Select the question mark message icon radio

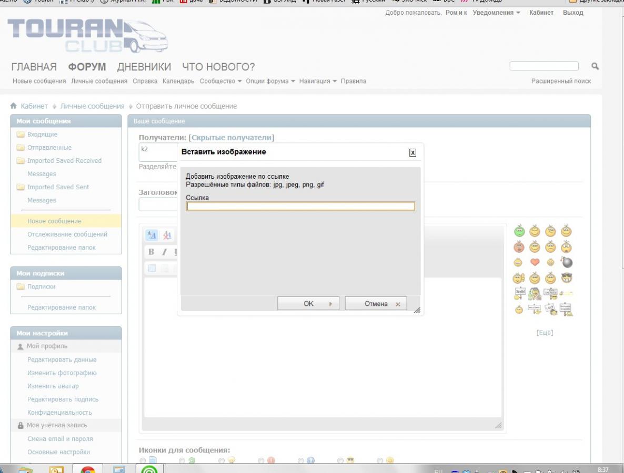(x=300, y=461)
